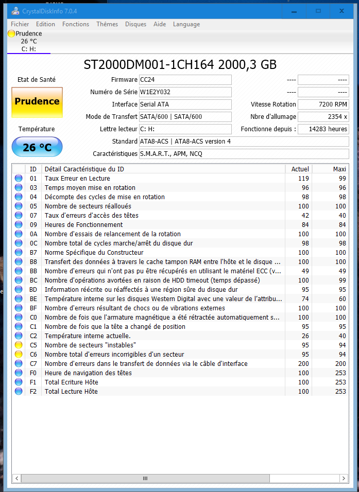
Task: Click the horizontal scrollbar right arrow
Action: [x=344, y=479]
